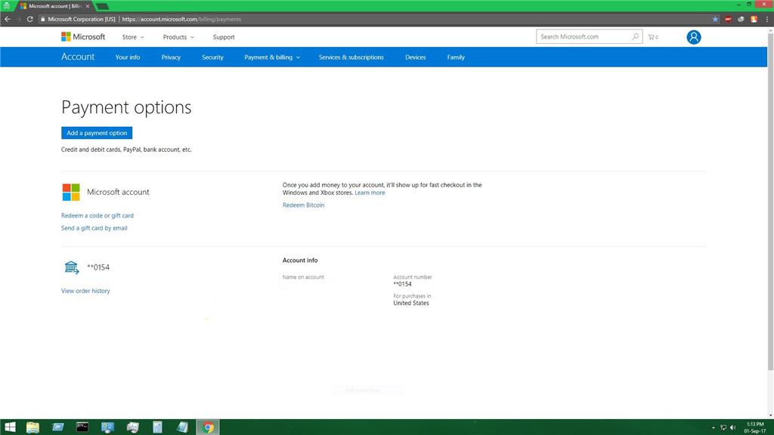Close the Microsoft account browser tab
The width and height of the screenshot is (774, 435).
click(88, 6)
